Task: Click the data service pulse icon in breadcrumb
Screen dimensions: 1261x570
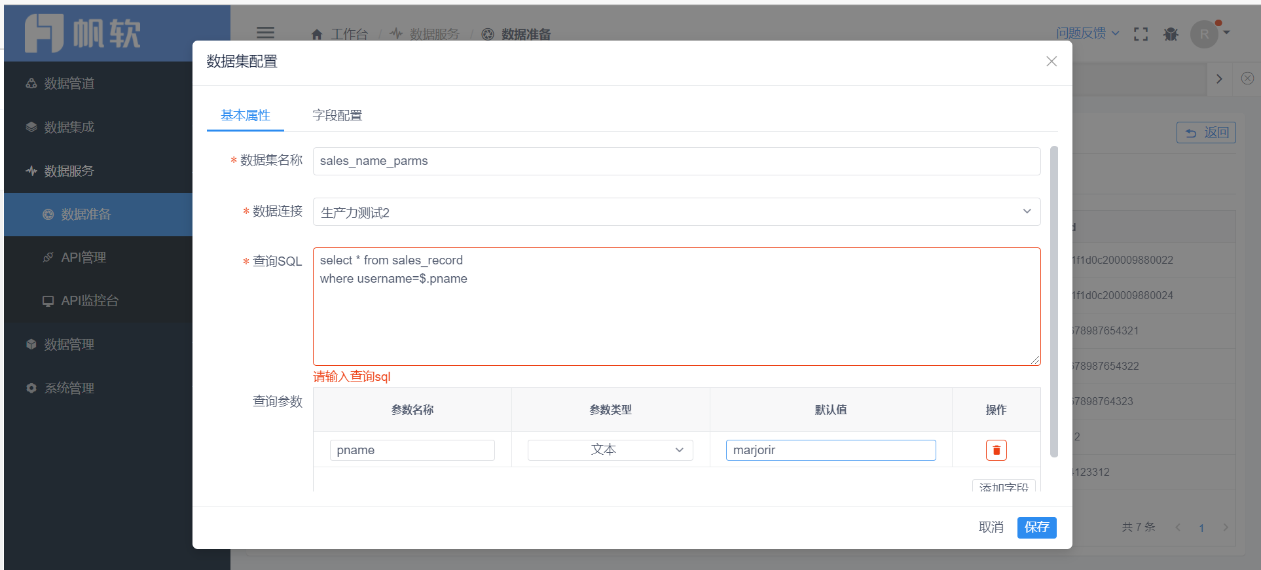Action: pyautogui.click(x=396, y=33)
